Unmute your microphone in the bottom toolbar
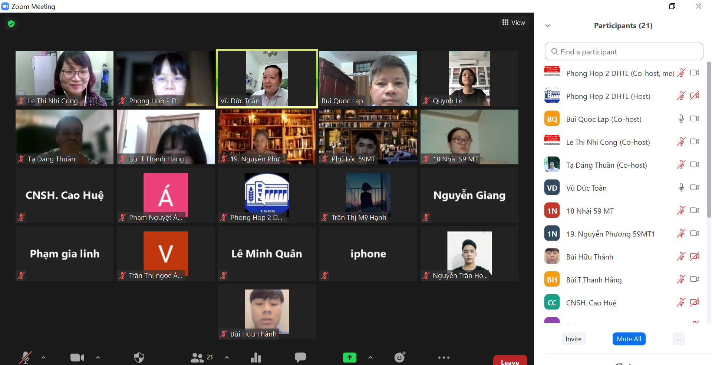 tap(25, 358)
